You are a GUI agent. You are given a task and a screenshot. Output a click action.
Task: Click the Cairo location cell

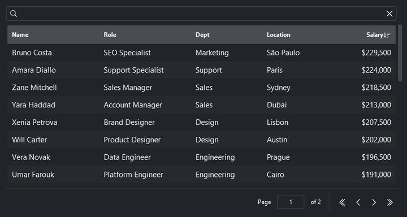point(275,175)
